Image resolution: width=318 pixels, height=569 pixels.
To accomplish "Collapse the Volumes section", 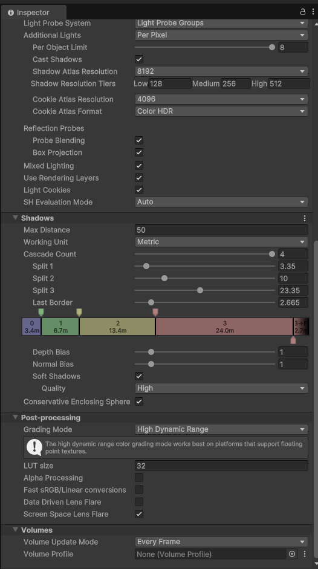I will (15, 530).
